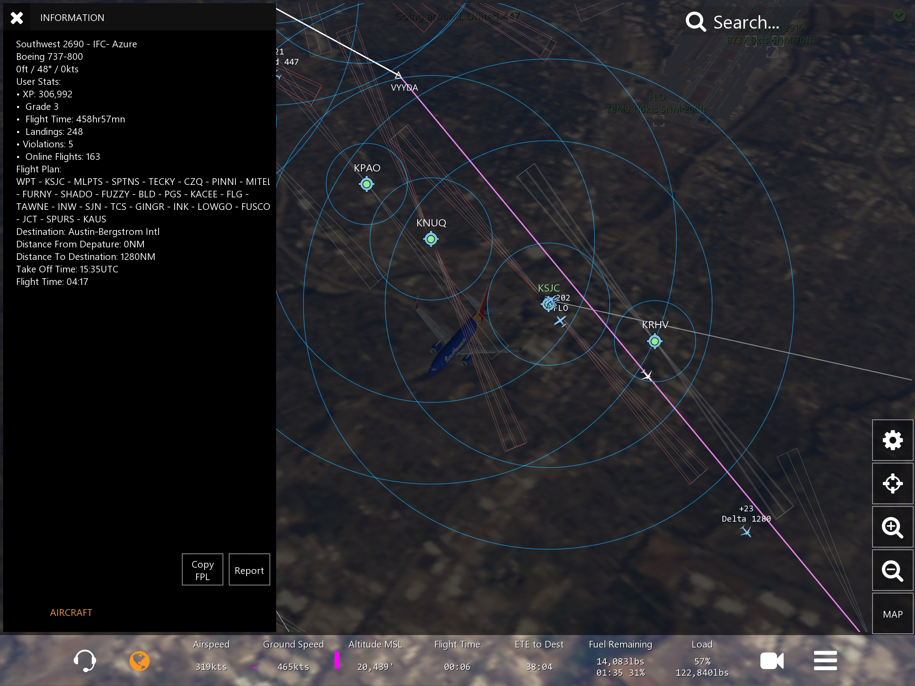Image resolution: width=915 pixels, height=686 pixels.
Task: Open map settings gear icon
Action: point(892,440)
